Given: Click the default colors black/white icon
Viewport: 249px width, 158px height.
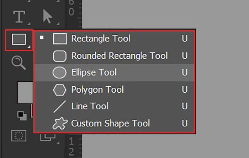Looking at the screenshot, I should pos(22,115).
